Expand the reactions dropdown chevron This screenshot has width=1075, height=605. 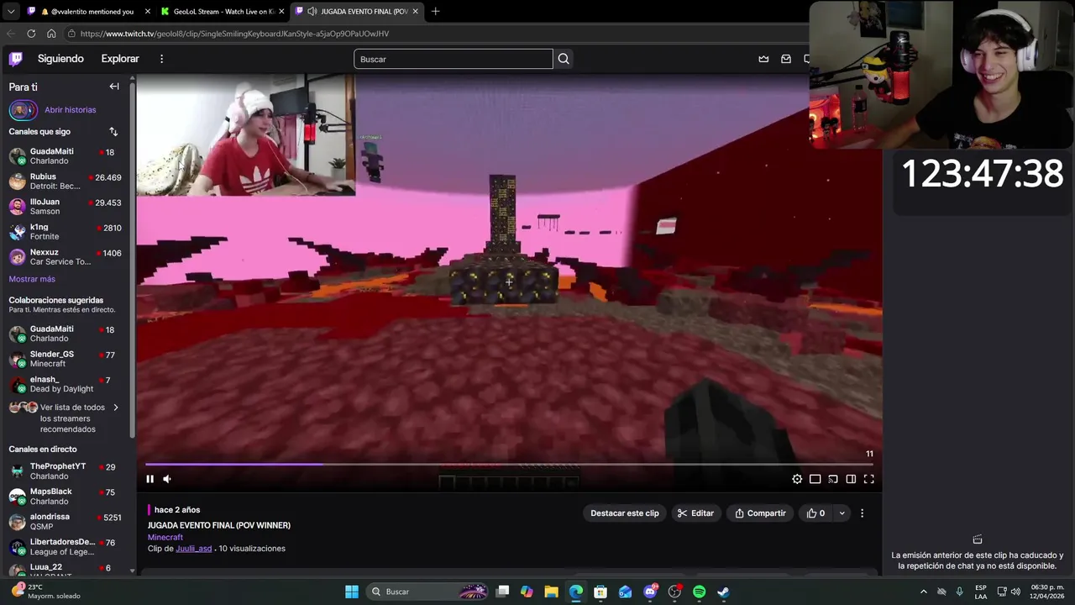pos(842,513)
